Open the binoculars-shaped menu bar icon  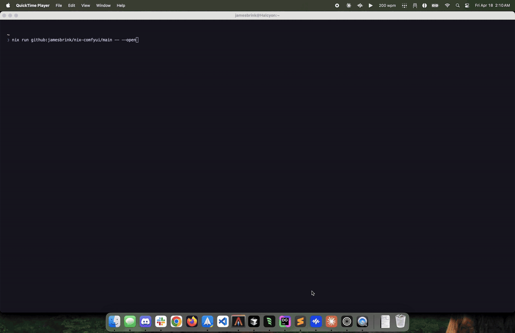(415, 6)
